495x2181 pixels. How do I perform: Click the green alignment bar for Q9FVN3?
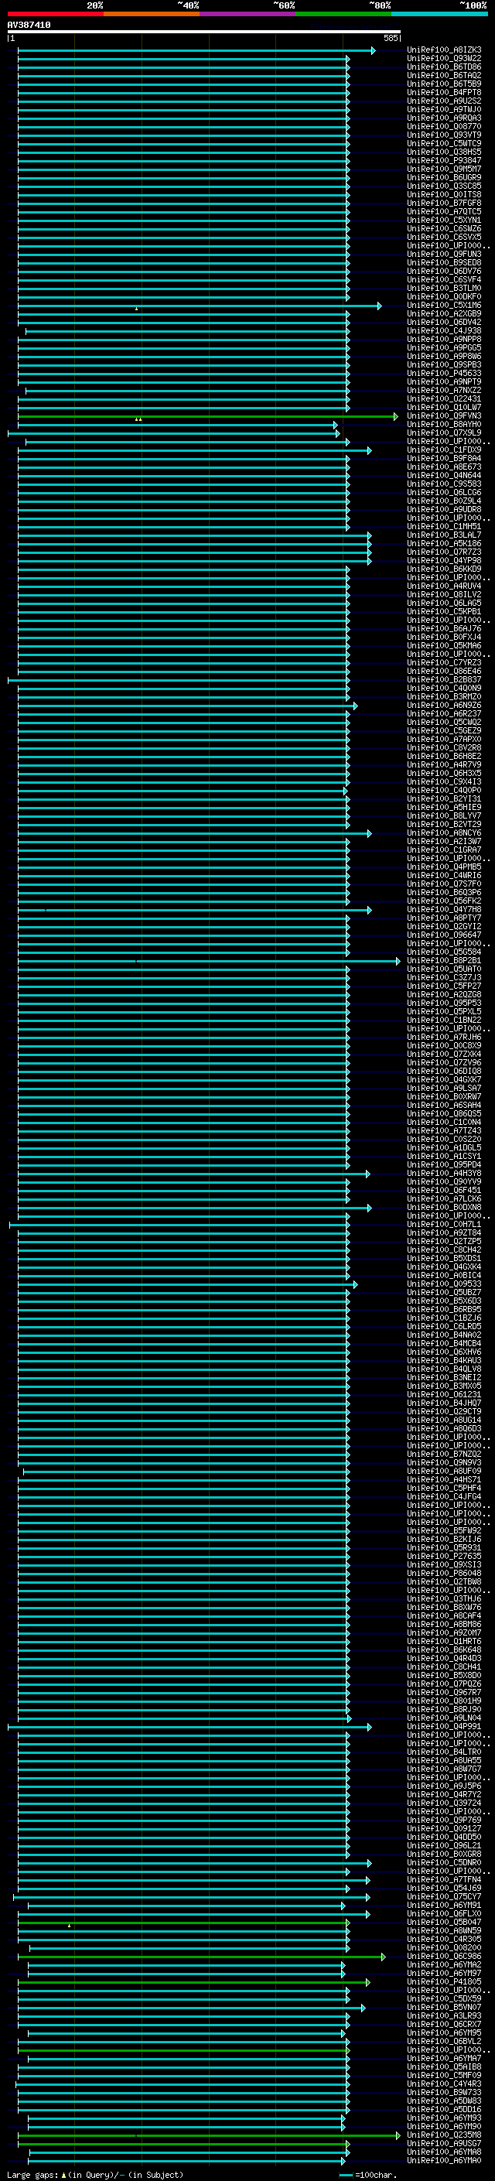click(x=207, y=416)
